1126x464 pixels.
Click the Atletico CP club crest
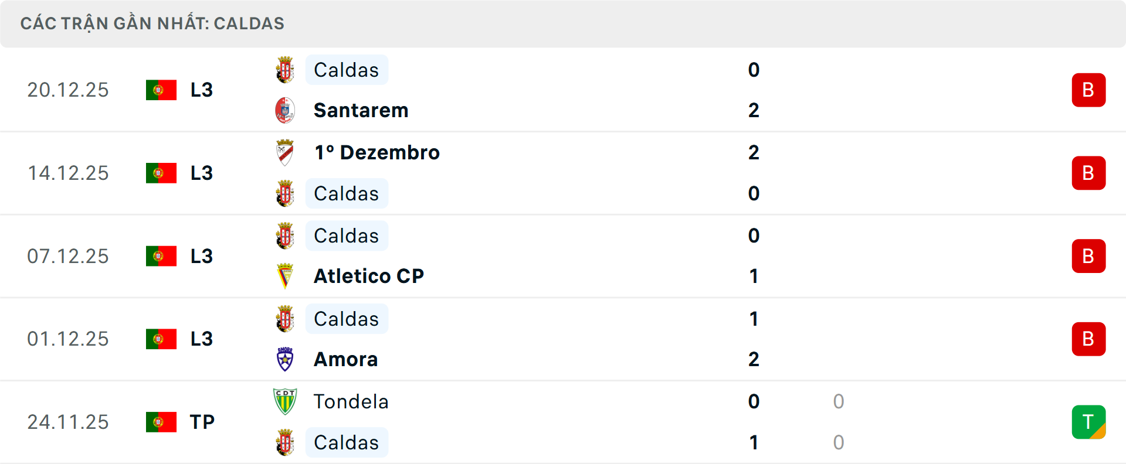[x=285, y=276]
